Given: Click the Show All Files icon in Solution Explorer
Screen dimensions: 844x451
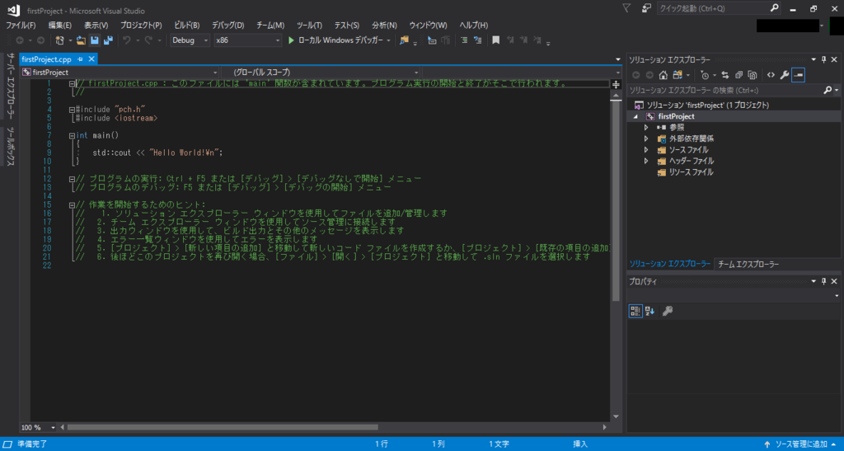Looking at the screenshot, I should (753, 75).
